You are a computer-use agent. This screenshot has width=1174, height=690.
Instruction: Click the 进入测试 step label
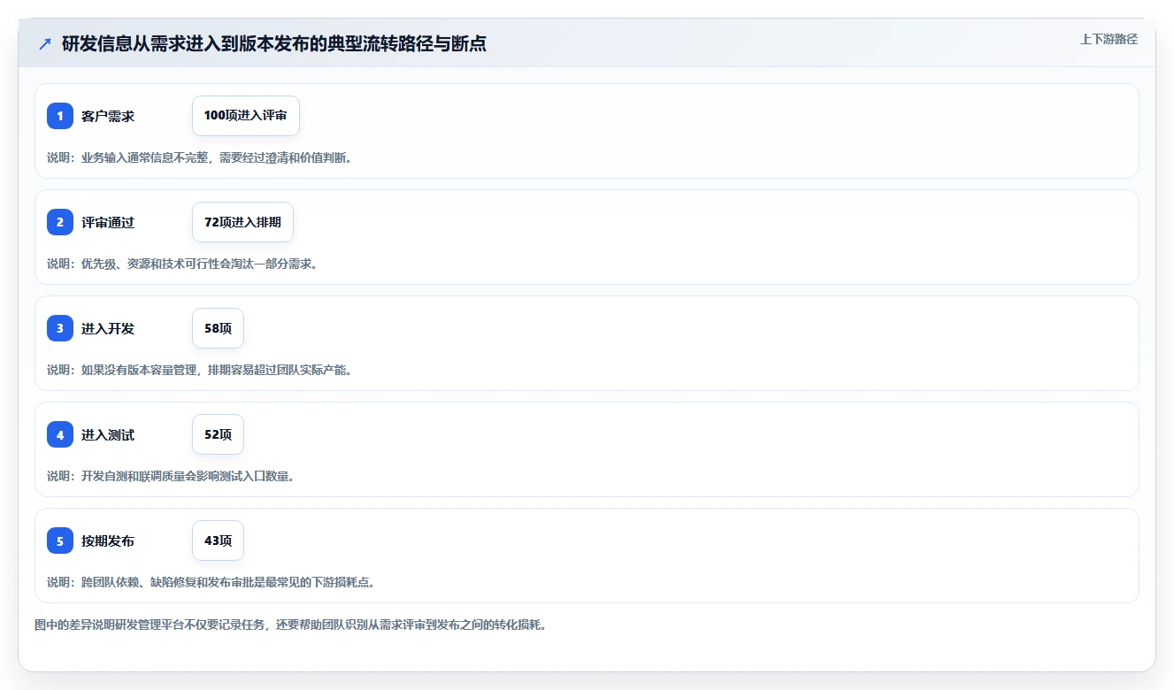(x=108, y=434)
